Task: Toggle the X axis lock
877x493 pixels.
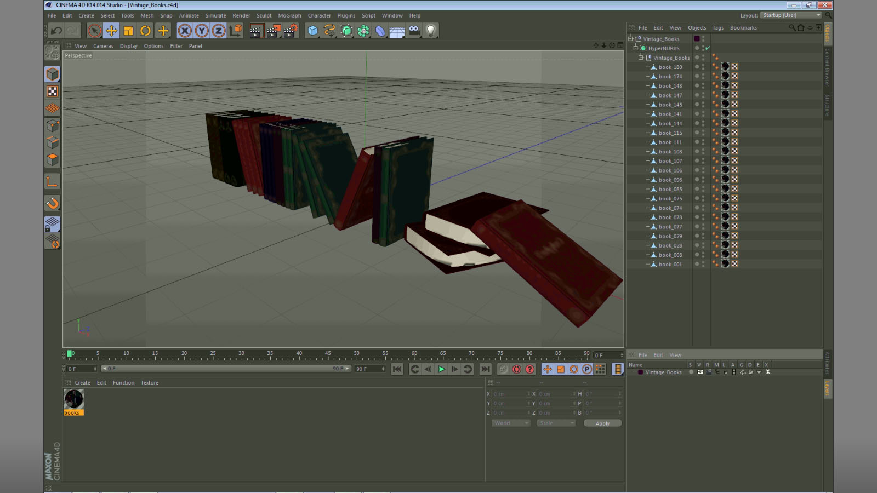Action: [185, 31]
